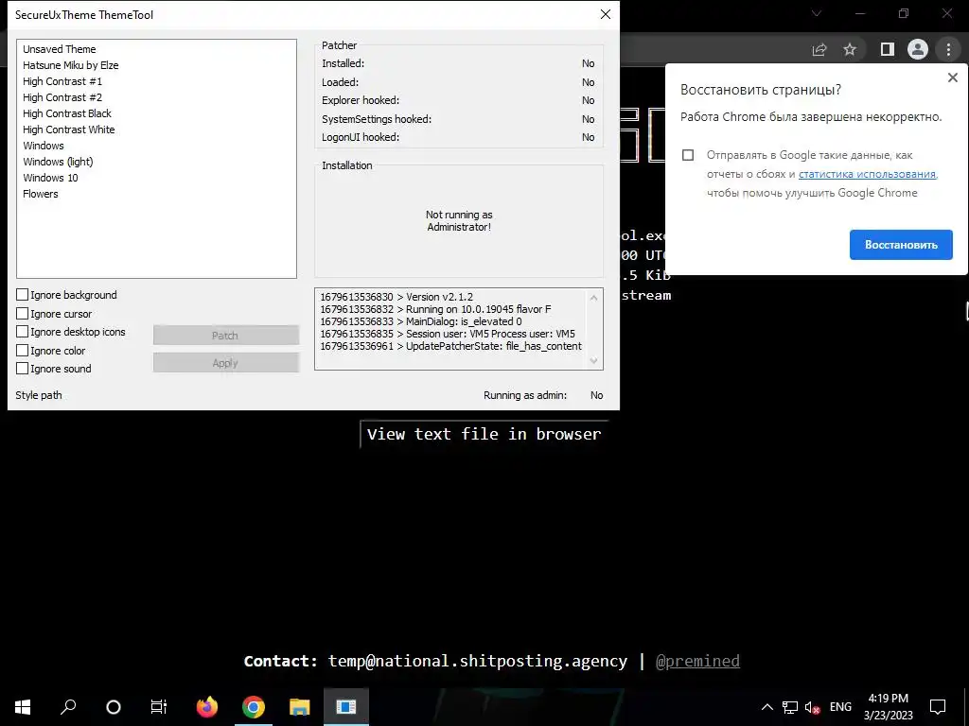Click Style path label
The height and width of the screenshot is (726, 969).
tap(38, 395)
